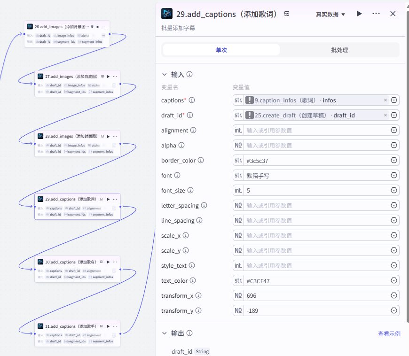Remove the 25.create_draft draft_id reference
409x356 pixels.
coord(385,115)
